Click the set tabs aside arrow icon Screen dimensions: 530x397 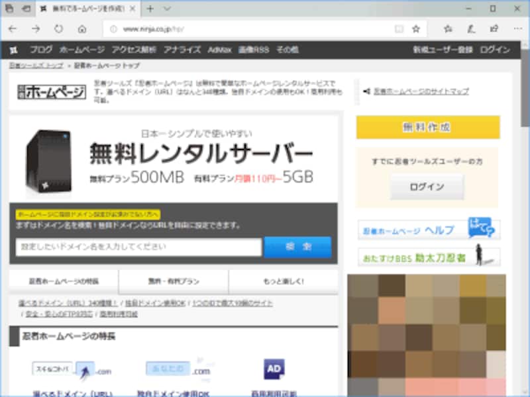(x=26, y=9)
